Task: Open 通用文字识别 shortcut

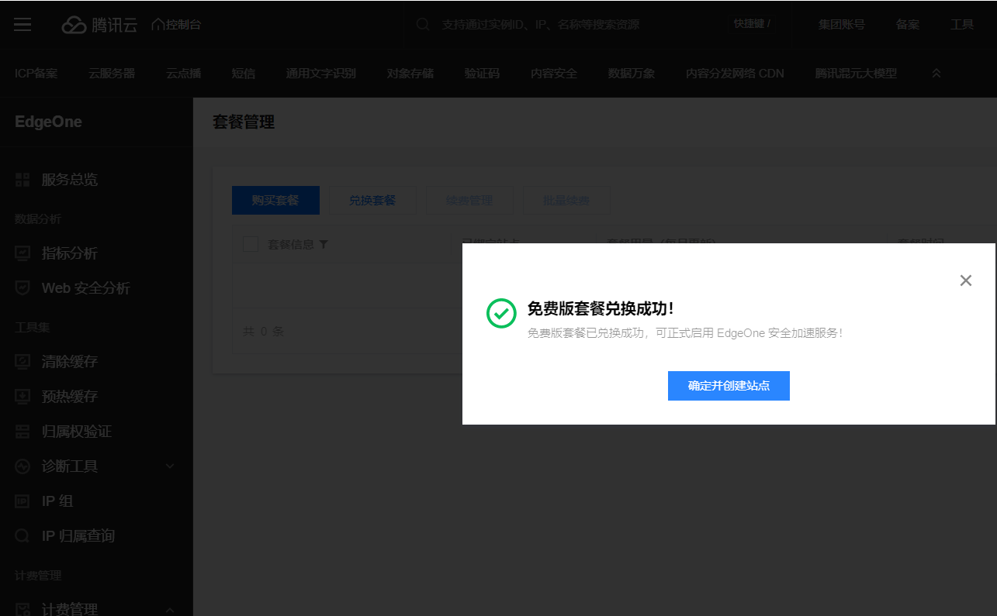Action: (x=321, y=74)
